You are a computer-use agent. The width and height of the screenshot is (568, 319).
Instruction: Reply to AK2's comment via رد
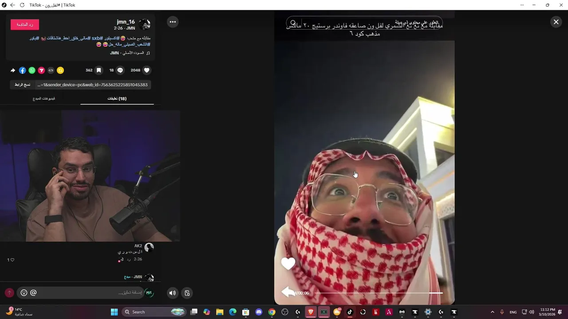pos(128,259)
